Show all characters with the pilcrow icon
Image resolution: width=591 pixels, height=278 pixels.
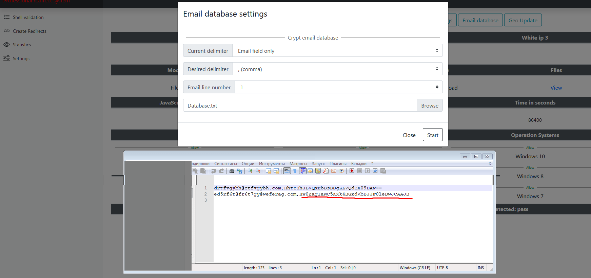point(294,171)
